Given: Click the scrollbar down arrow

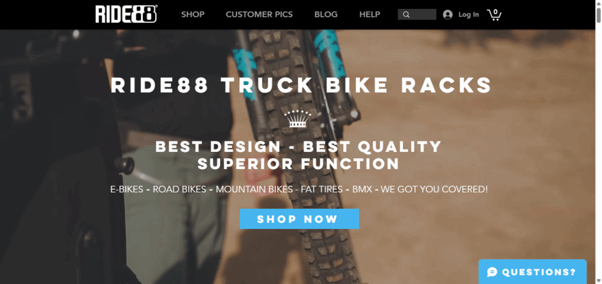Looking at the screenshot, I should click(598, 281).
